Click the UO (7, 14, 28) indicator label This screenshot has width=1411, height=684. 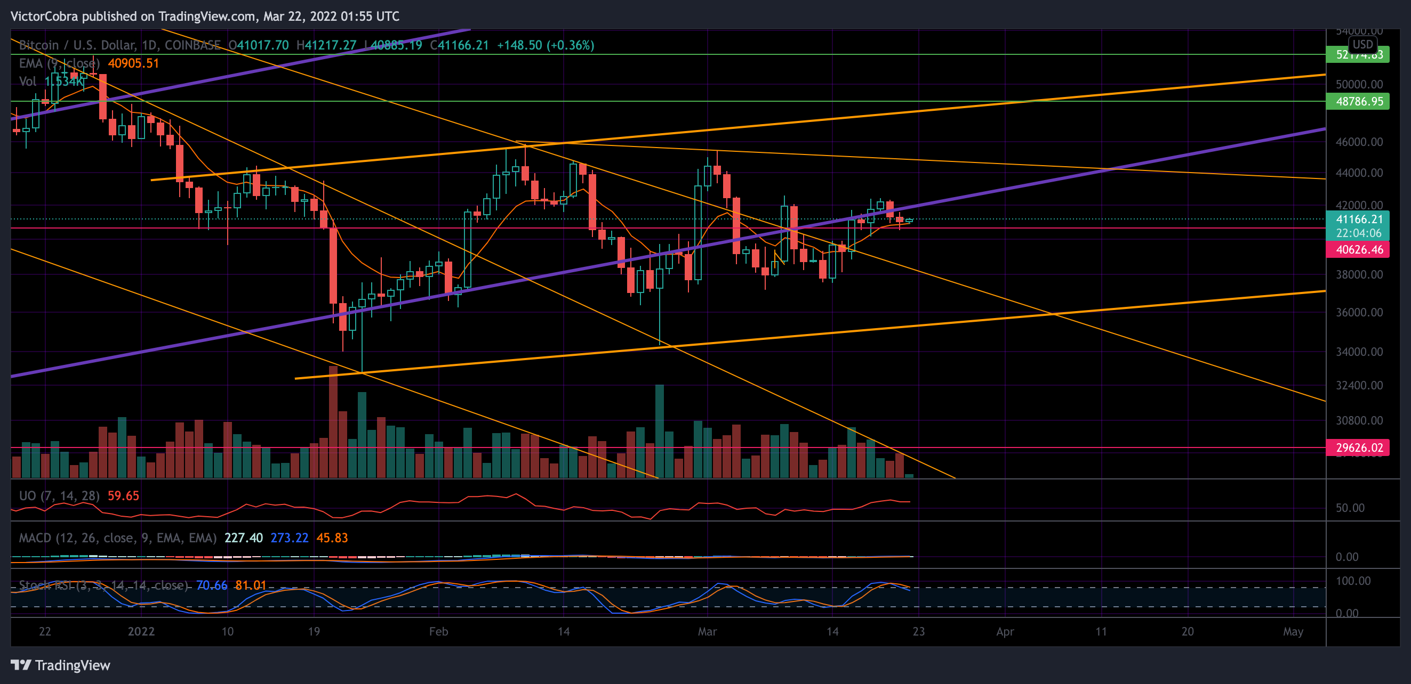tap(59, 496)
